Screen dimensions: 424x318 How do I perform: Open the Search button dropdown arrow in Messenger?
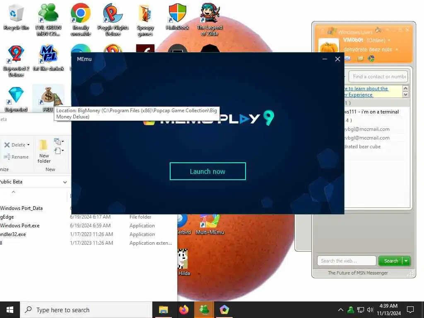click(x=406, y=261)
